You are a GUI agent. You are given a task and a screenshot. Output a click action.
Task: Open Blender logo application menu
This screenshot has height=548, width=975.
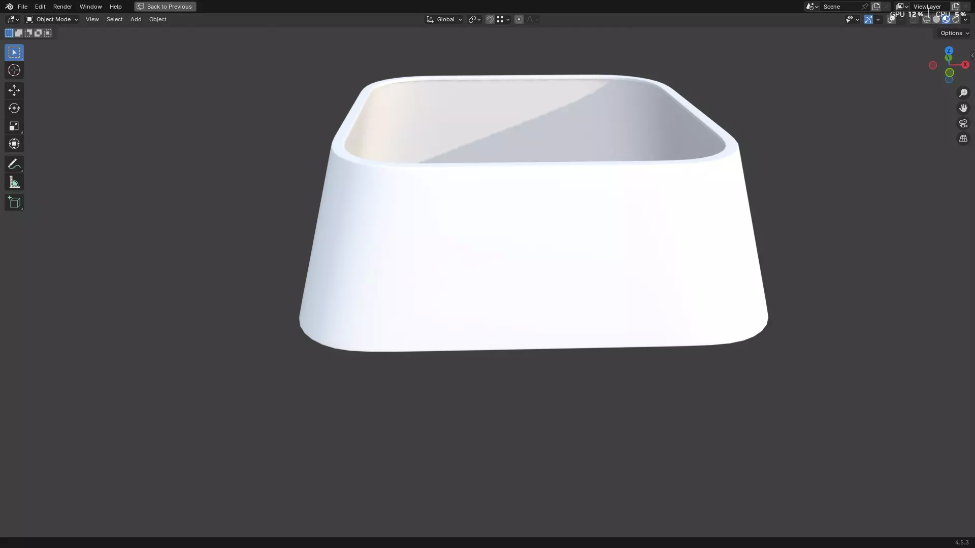(x=9, y=7)
